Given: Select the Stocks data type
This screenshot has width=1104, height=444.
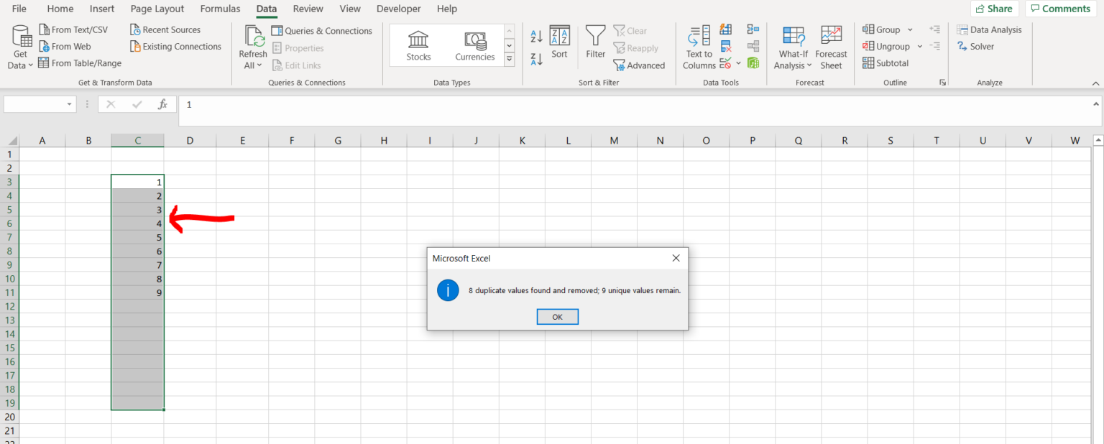Looking at the screenshot, I should [418, 45].
